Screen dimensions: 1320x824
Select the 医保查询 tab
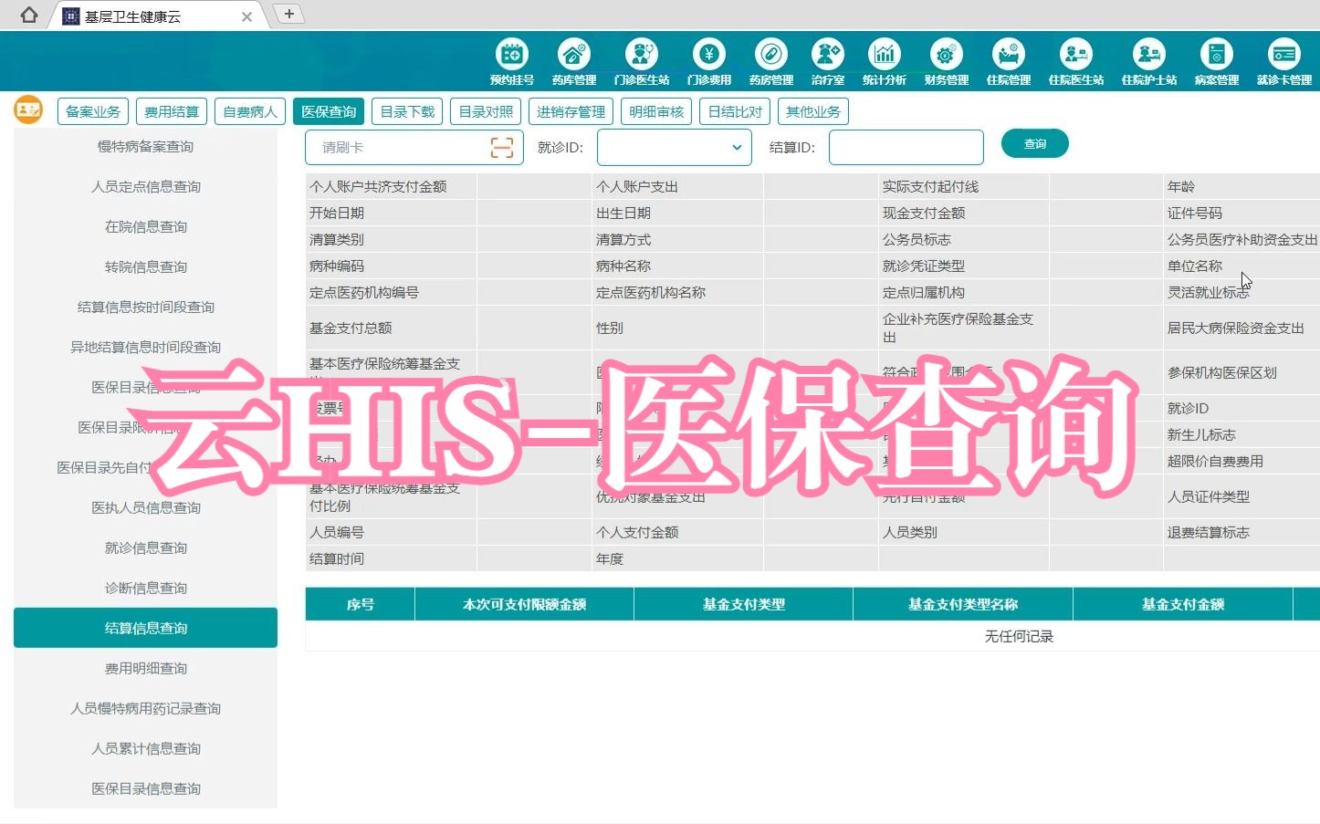click(x=329, y=111)
